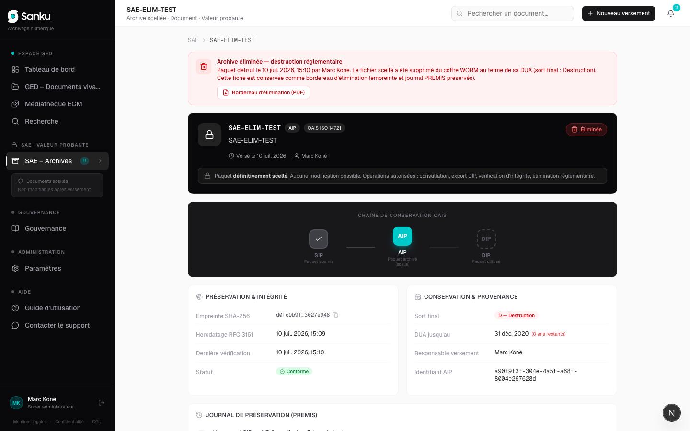Screen dimensions: 690x431
Task: Click the SAE archive box icon
Action: click(x=15, y=161)
